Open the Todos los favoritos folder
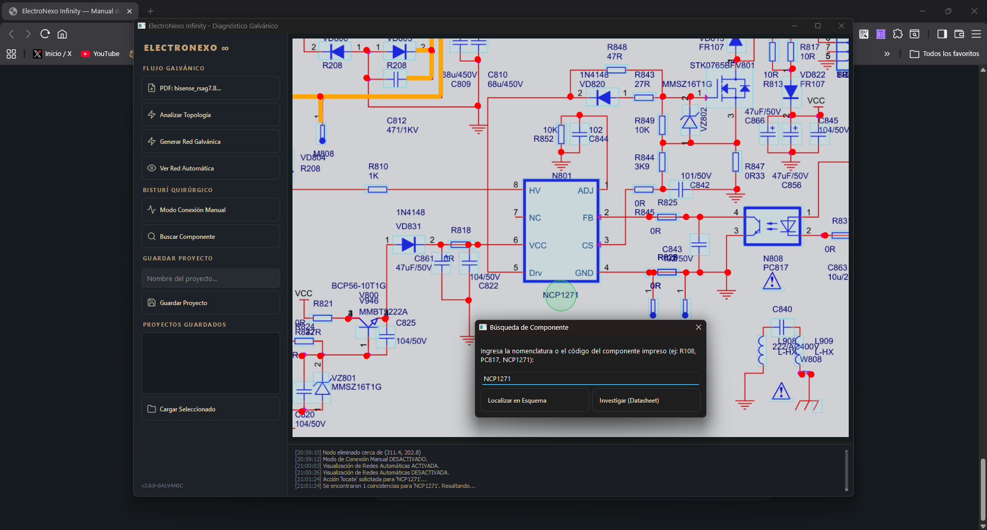The height and width of the screenshot is (530, 987). click(945, 54)
